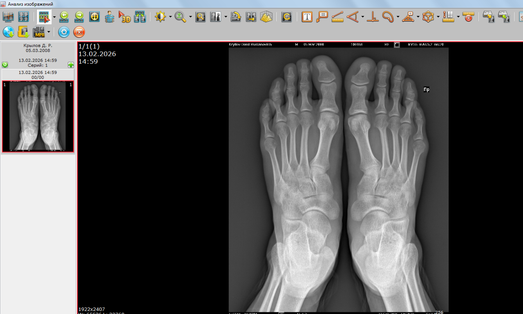Select the text annotation tool
Screen dimensions: 523x314
[x=307, y=17]
